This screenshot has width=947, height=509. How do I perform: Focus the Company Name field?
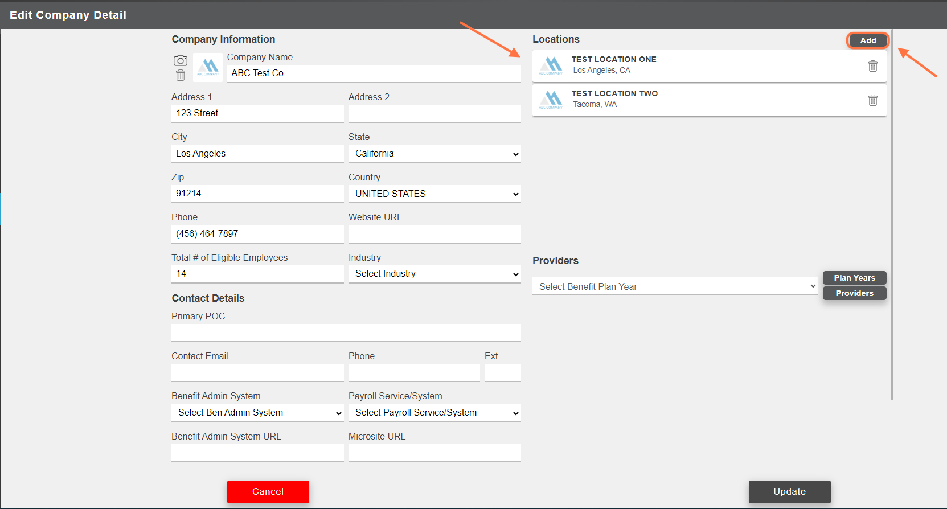point(374,73)
